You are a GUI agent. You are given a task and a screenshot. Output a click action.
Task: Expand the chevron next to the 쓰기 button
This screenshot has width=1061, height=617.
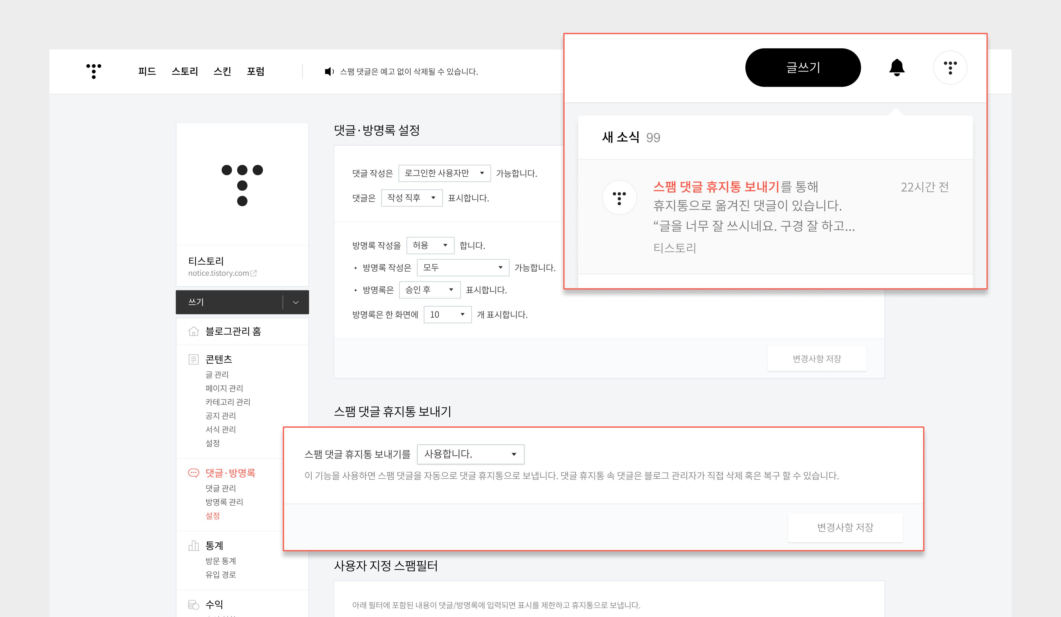[296, 302]
